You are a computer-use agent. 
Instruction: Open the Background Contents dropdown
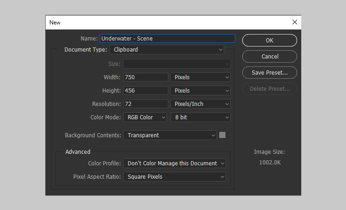pos(170,135)
